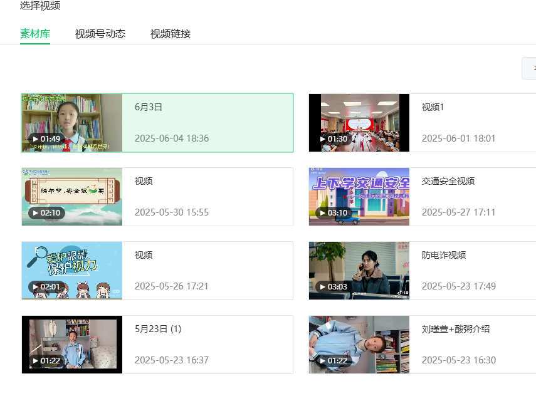
Task: Click the 02:01 play duration badge
Action: pyautogui.click(x=46, y=286)
